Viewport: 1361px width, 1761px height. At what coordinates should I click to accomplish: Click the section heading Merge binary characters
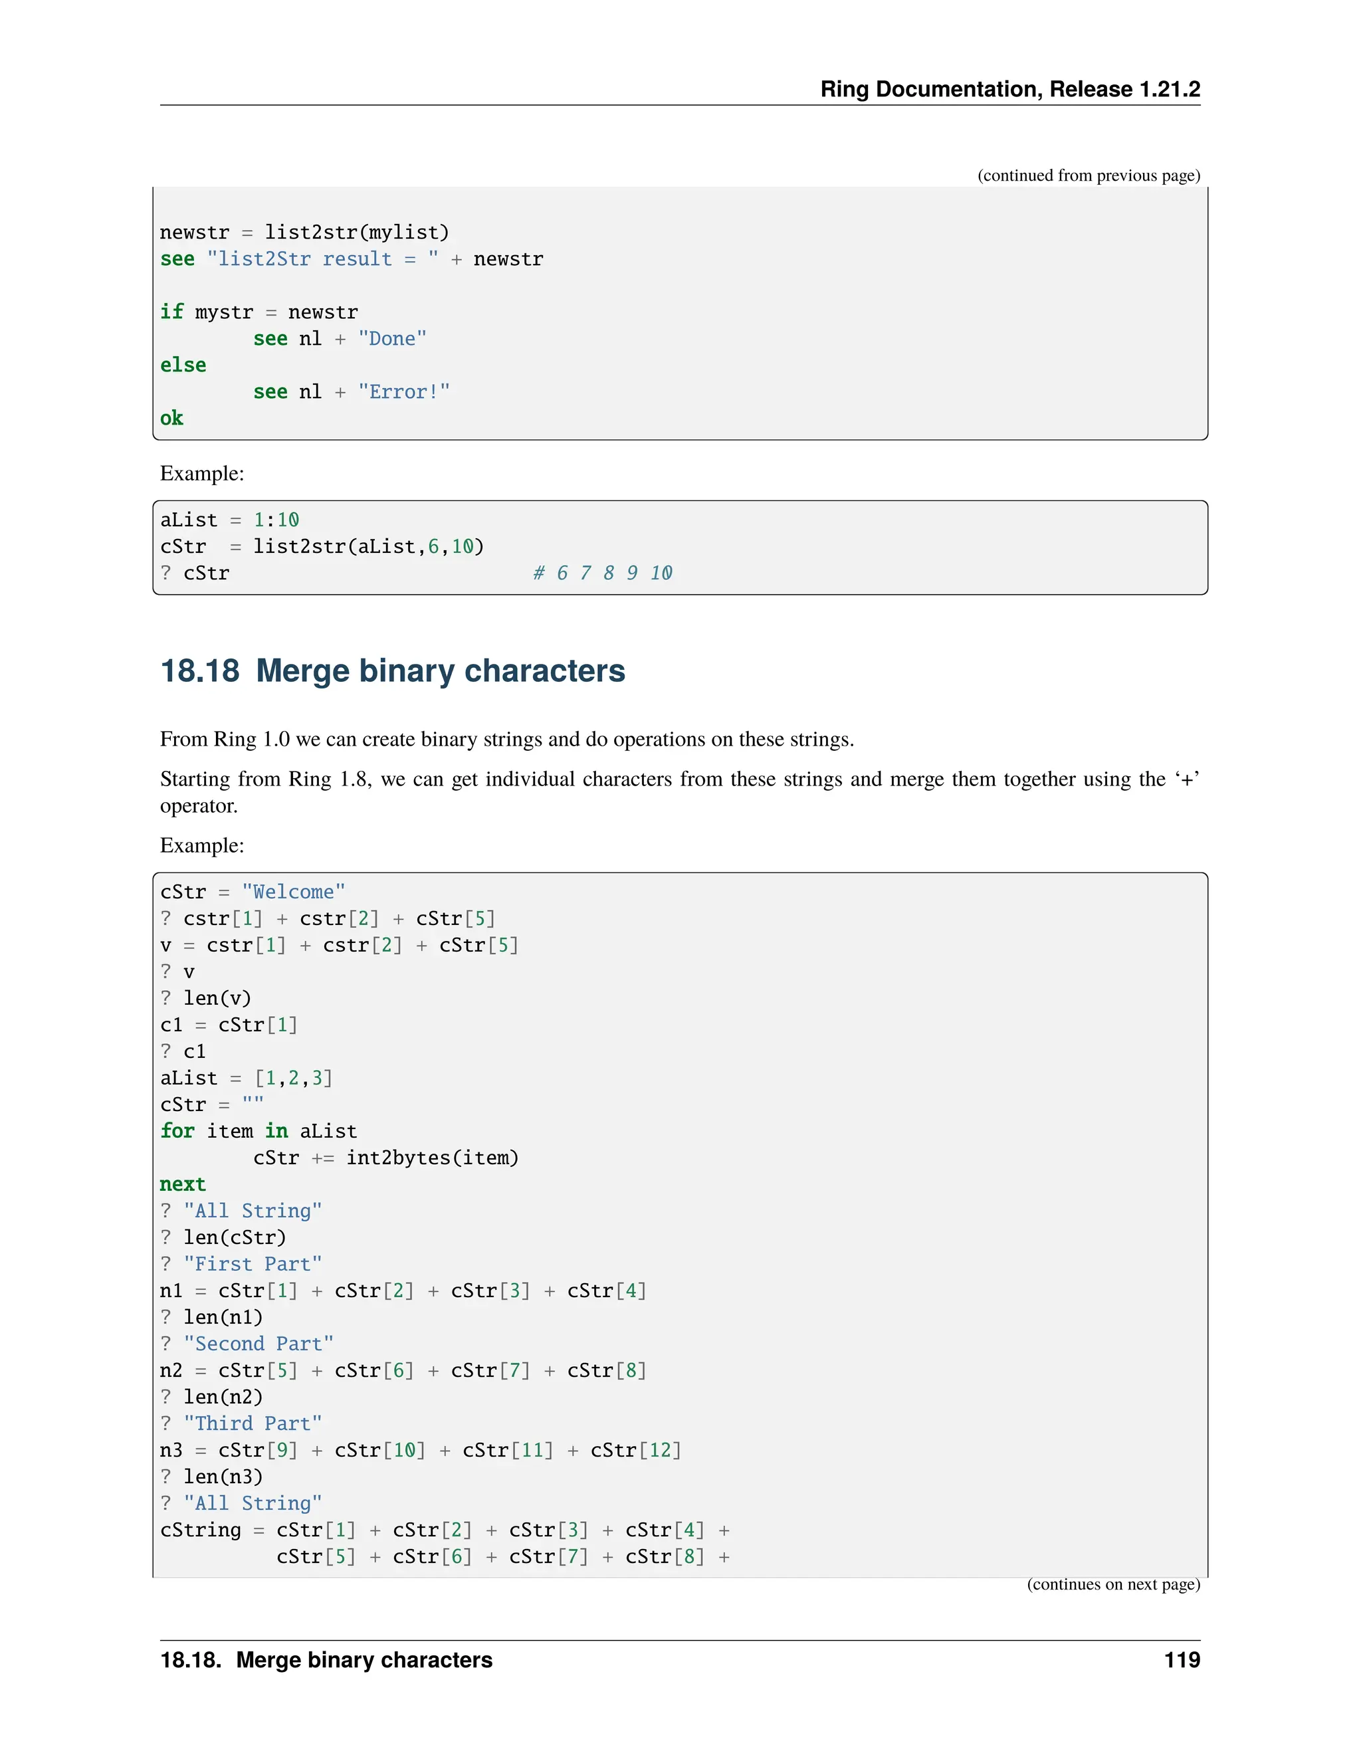pyautogui.click(x=392, y=671)
